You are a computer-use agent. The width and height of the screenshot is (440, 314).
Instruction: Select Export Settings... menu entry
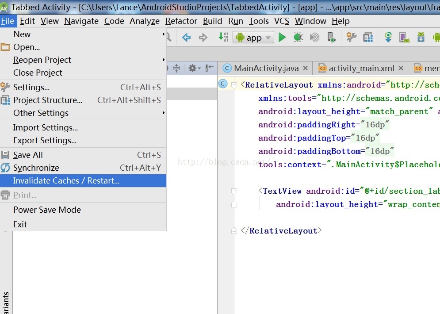coord(83,140)
